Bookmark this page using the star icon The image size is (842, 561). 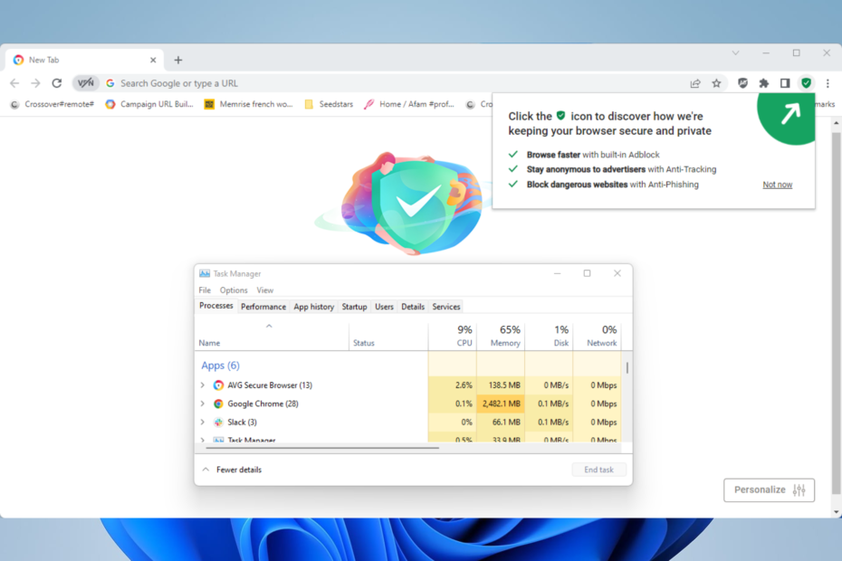click(x=717, y=82)
